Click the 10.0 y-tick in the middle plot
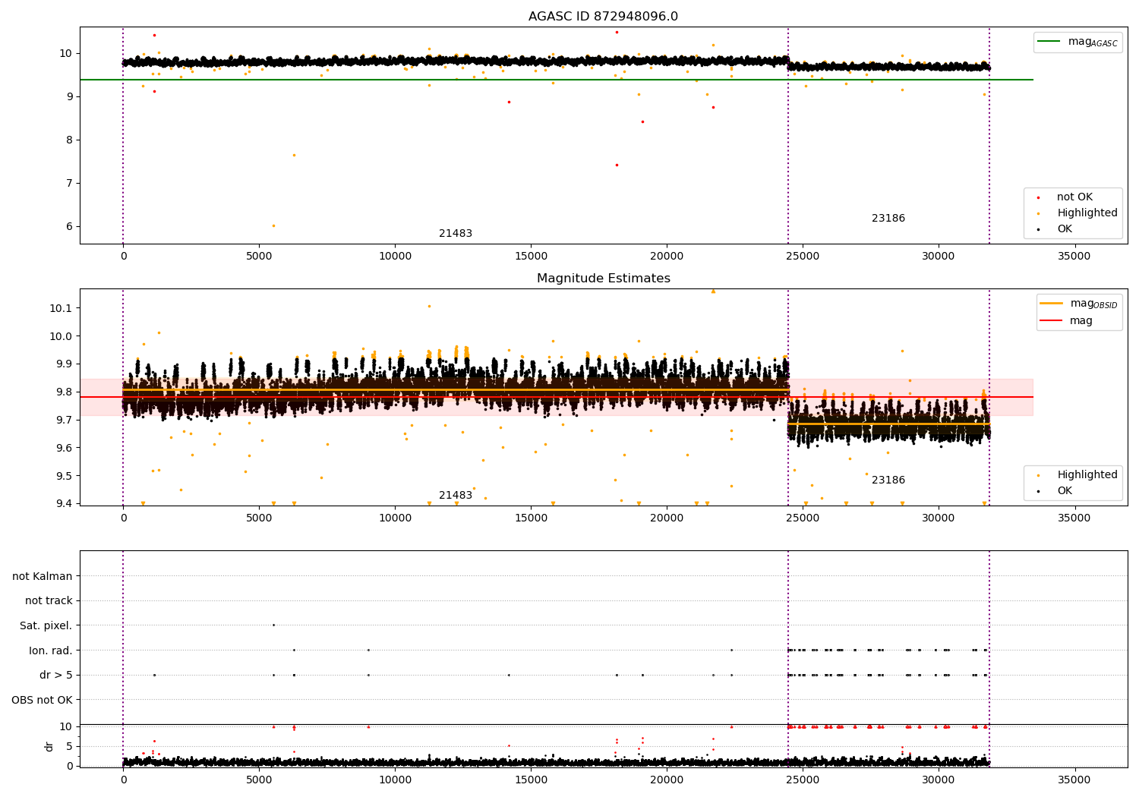Viewport: 1139px width, 797px height. (62, 336)
